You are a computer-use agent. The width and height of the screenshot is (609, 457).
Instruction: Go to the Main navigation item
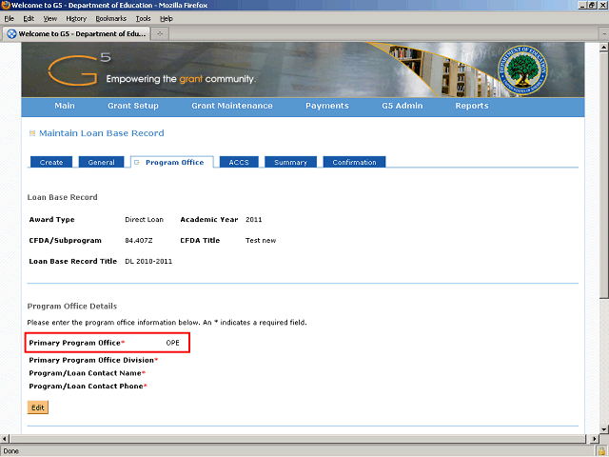click(x=65, y=106)
